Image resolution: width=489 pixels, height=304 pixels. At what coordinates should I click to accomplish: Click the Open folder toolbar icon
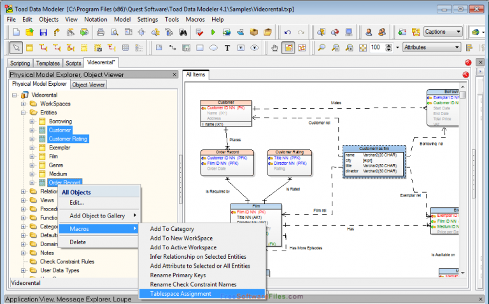(x=30, y=32)
